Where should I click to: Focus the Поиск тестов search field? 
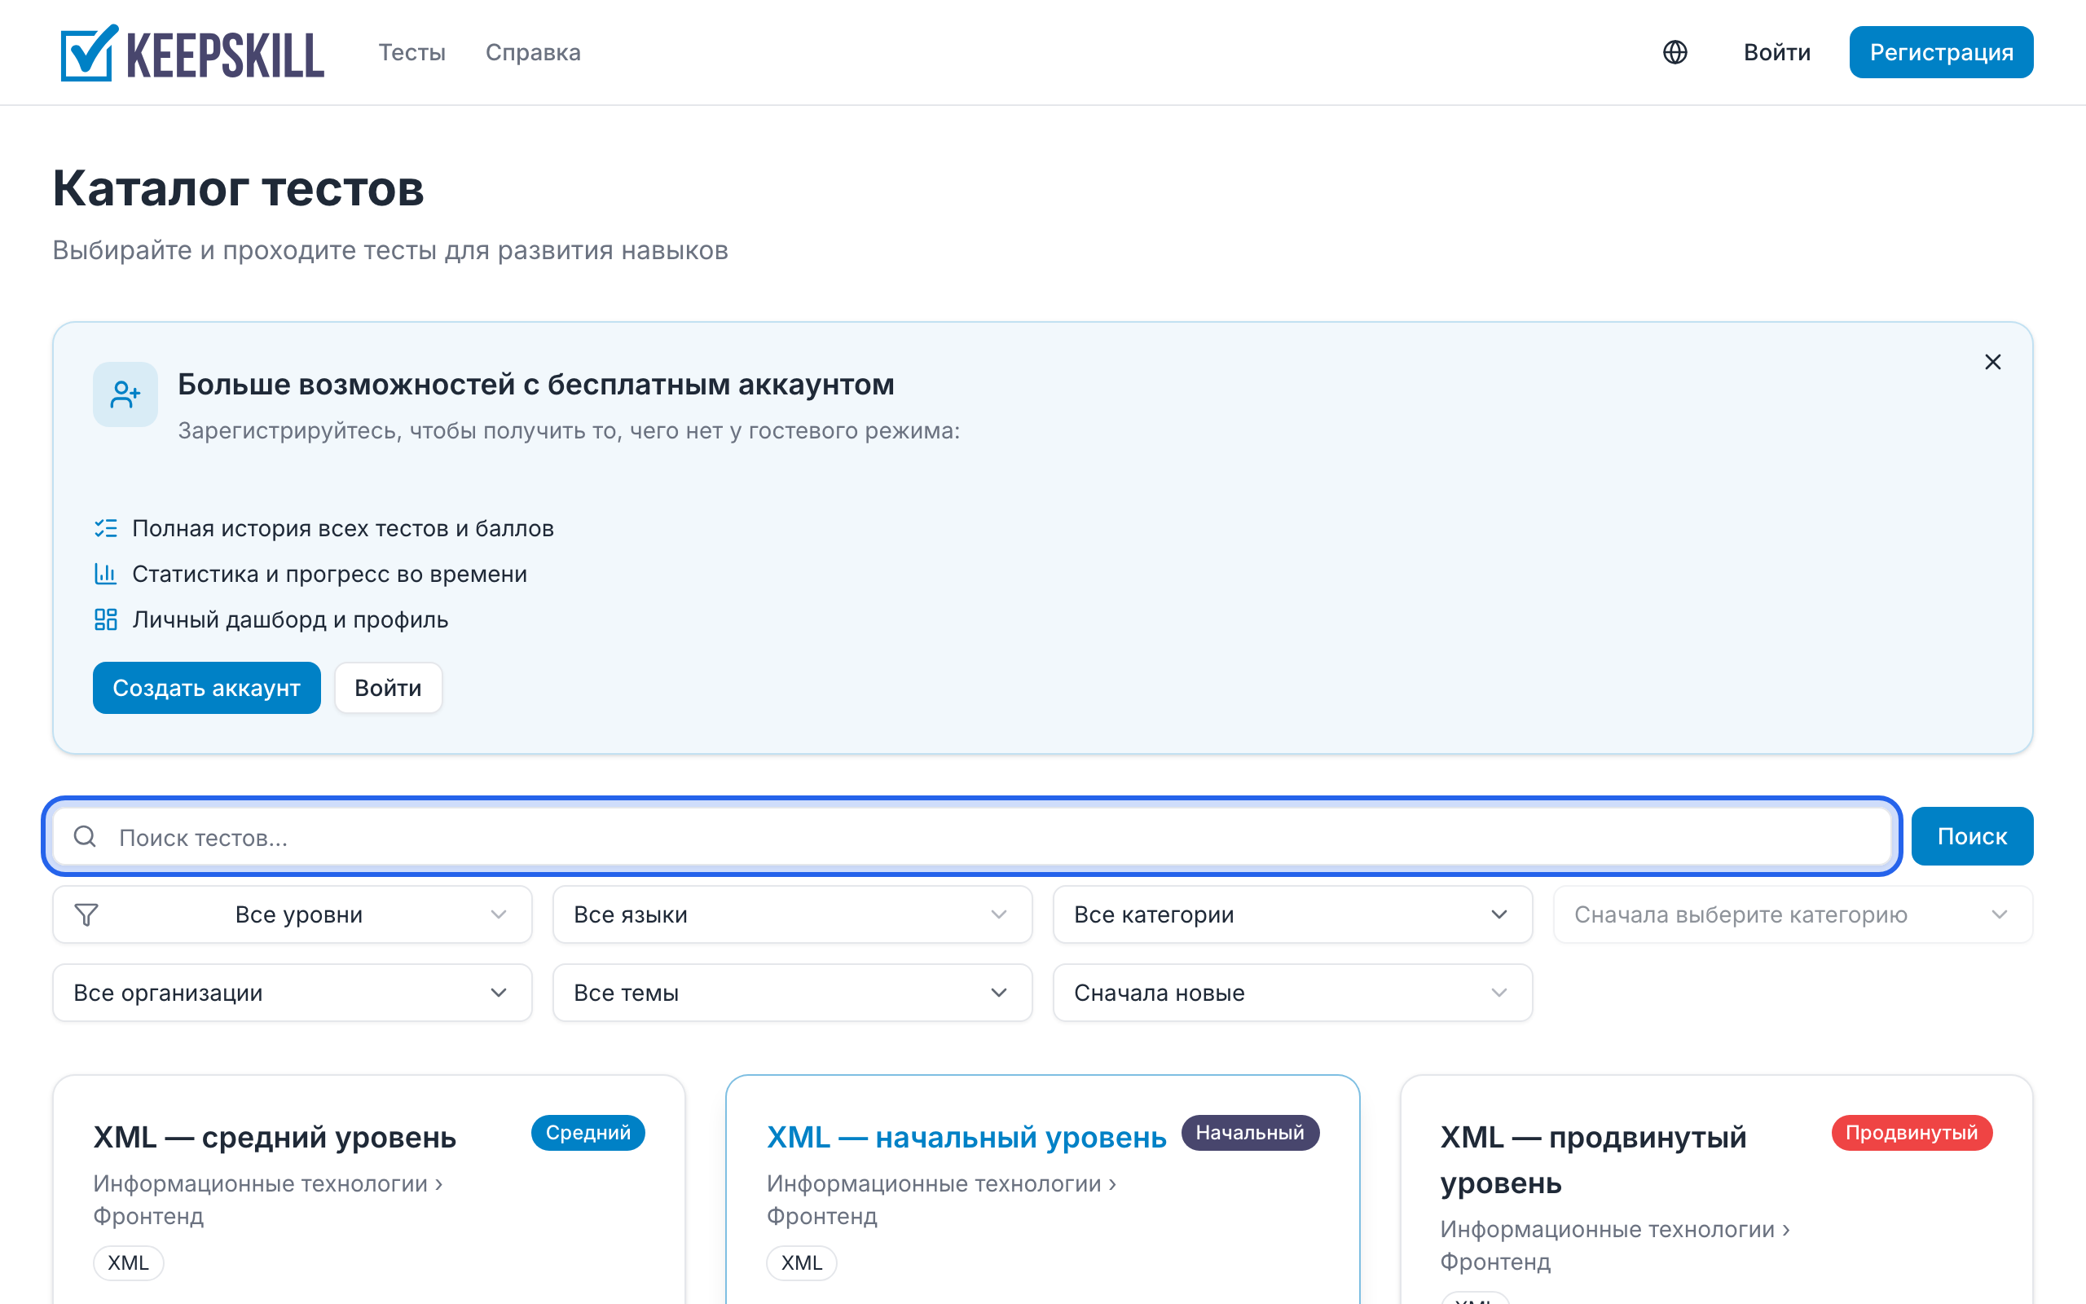pos(972,836)
